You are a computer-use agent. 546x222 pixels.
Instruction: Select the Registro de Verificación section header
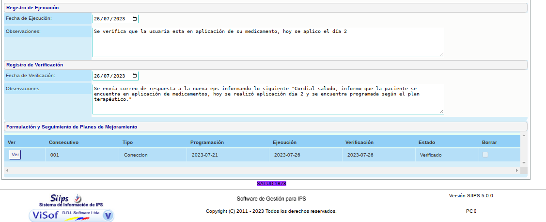click(34, 64)
